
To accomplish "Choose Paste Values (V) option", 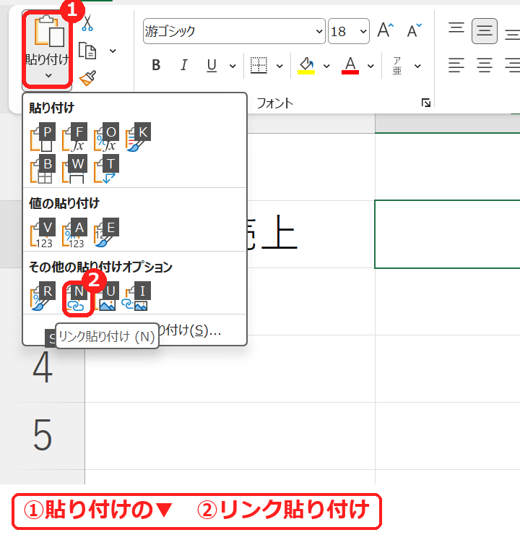I will [x=43, y=233].
